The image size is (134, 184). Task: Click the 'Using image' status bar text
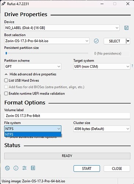(33, 181)
